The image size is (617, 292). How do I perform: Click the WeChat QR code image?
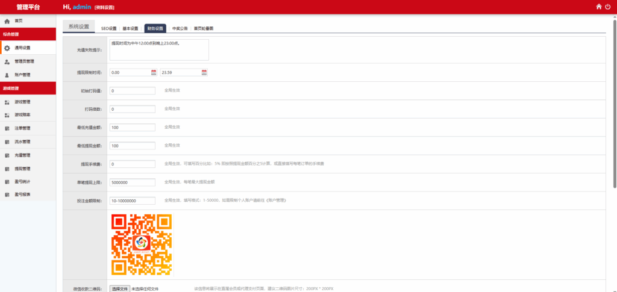142,244
